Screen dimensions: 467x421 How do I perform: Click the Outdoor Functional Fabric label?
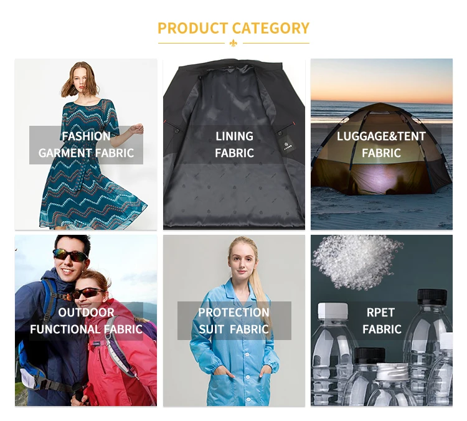pos(86,321)
